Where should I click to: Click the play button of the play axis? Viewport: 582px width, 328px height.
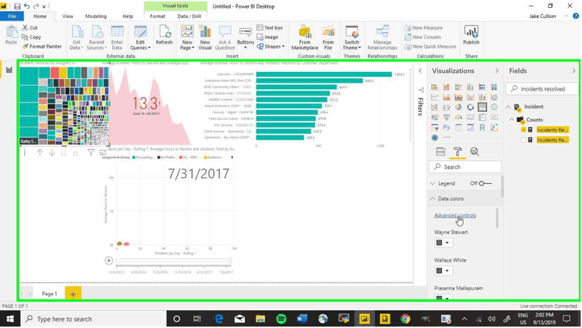tap(109, 260)
